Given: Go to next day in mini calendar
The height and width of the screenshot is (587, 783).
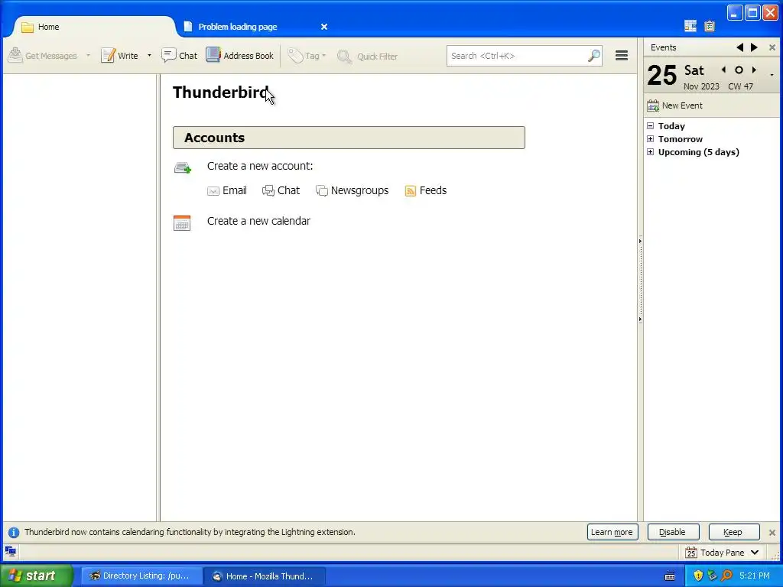Looking at the screenshot, I should tap(754, 70).
